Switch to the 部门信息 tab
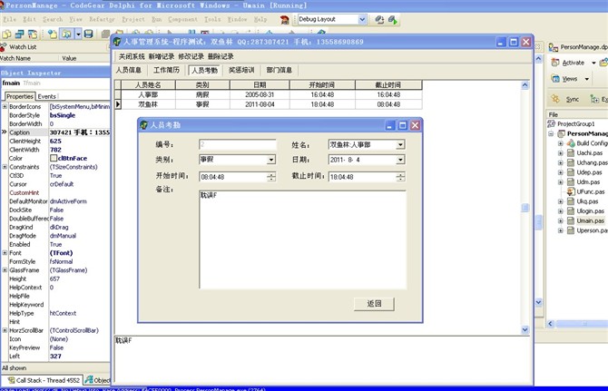608x391 pixels. point(279,70)
